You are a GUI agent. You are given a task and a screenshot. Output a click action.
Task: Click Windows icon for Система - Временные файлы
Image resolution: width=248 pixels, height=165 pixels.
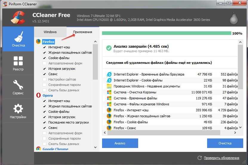(109, 98)
